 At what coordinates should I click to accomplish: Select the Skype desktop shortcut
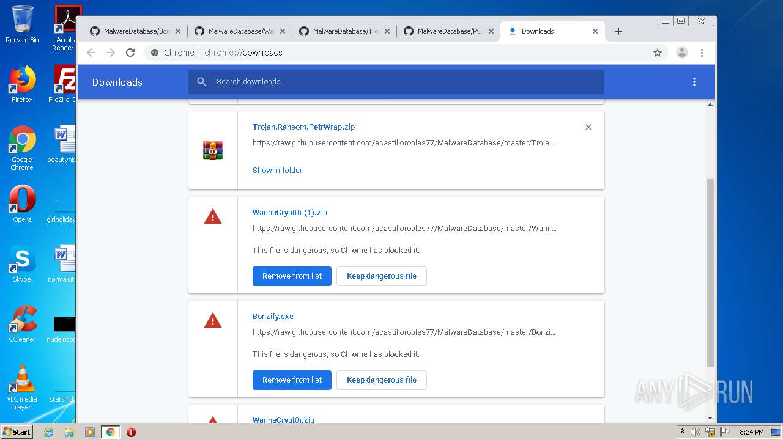point(22,264)
